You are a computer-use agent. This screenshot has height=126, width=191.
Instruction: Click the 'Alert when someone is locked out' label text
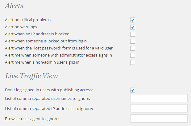click(x=46, y=41)
